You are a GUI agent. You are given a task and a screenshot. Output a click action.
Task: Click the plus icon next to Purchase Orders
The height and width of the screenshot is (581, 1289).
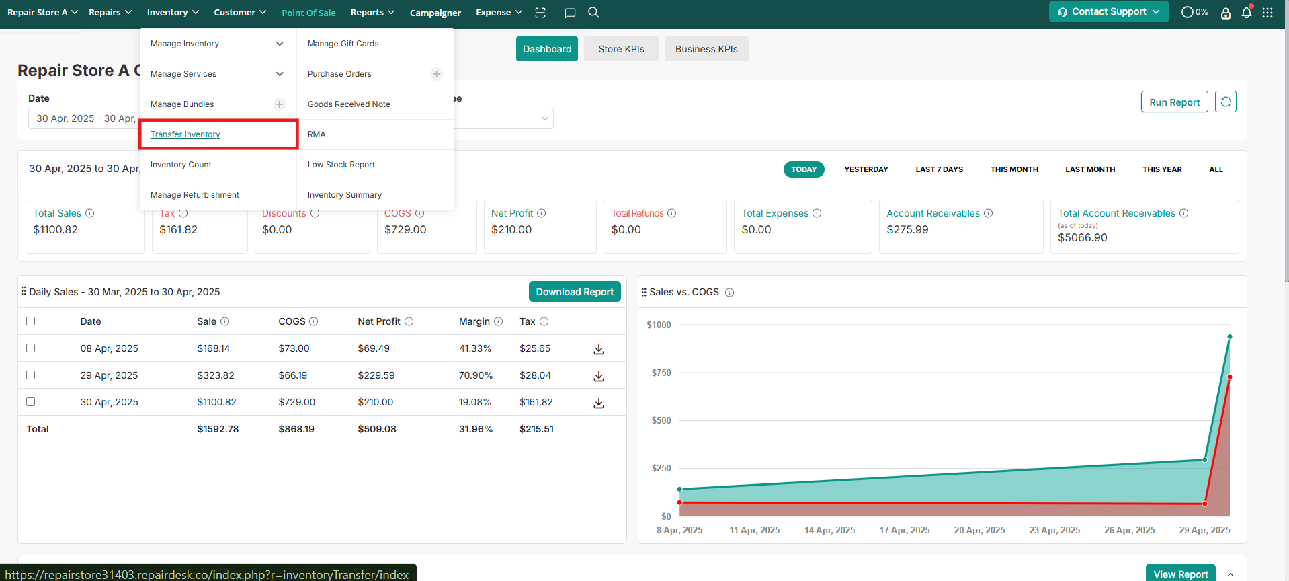tap(437, 74)
